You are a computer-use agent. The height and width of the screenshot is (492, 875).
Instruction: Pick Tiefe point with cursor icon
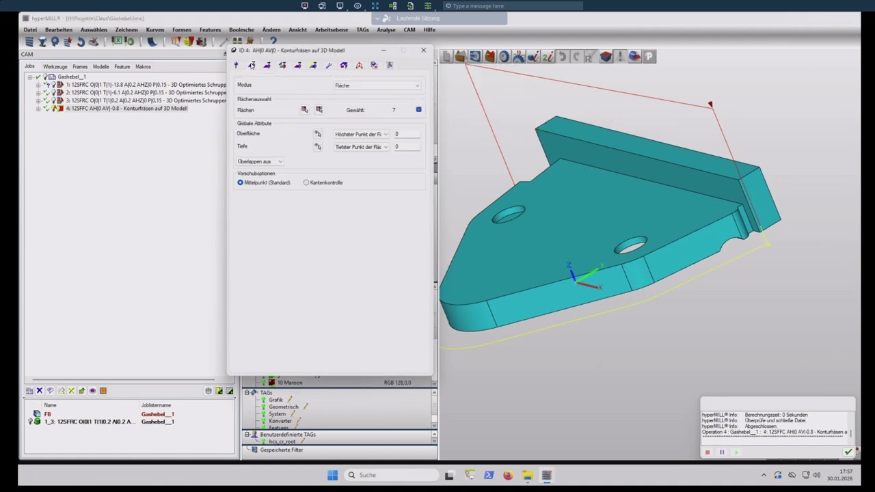click(317, 146)
